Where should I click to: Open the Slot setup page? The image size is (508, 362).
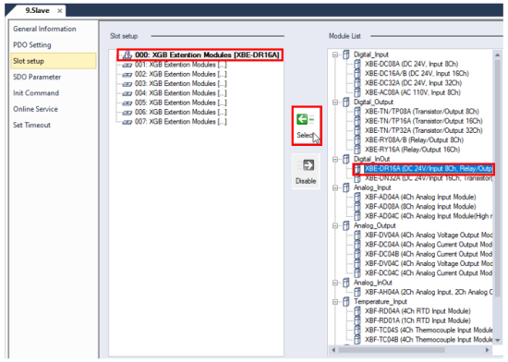(54, 61)
